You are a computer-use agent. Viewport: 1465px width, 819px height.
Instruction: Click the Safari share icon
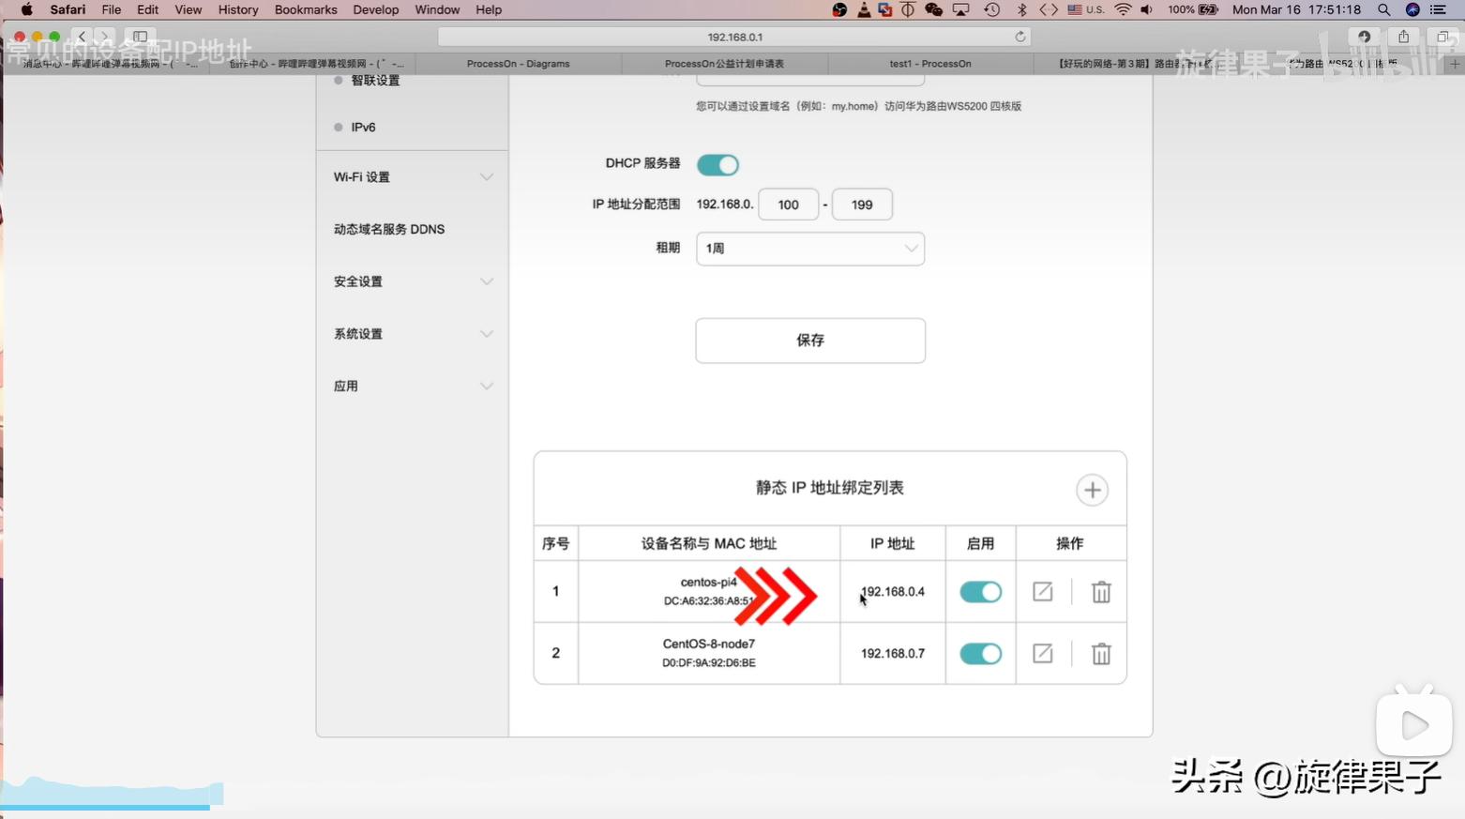[1403, 37]
